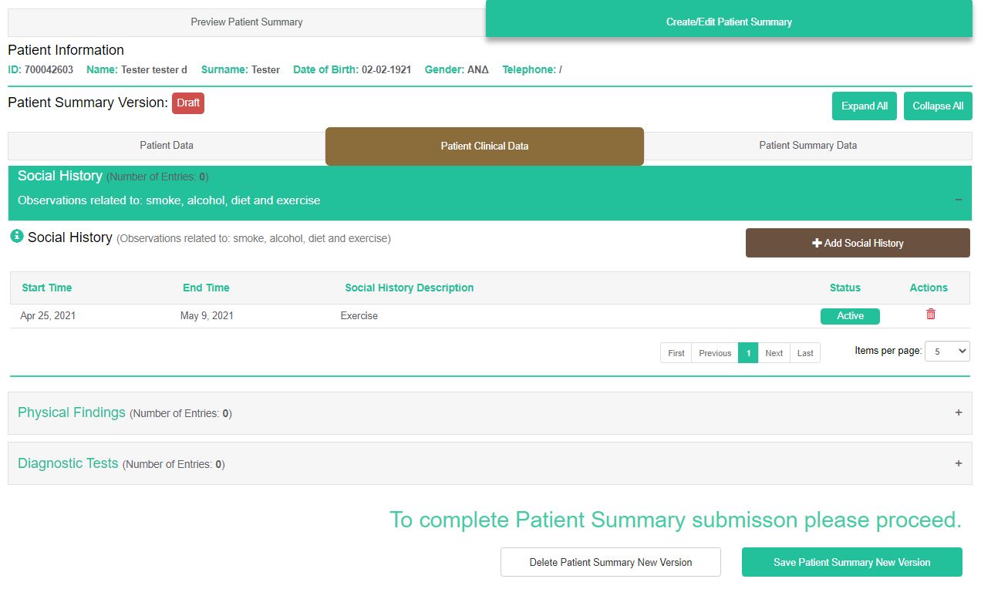Delete Patient Summary New Version

pos(610,562)
